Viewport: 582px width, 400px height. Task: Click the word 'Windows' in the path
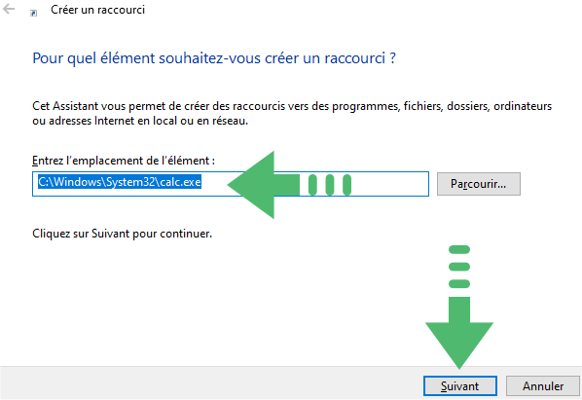tap(78, 182)
